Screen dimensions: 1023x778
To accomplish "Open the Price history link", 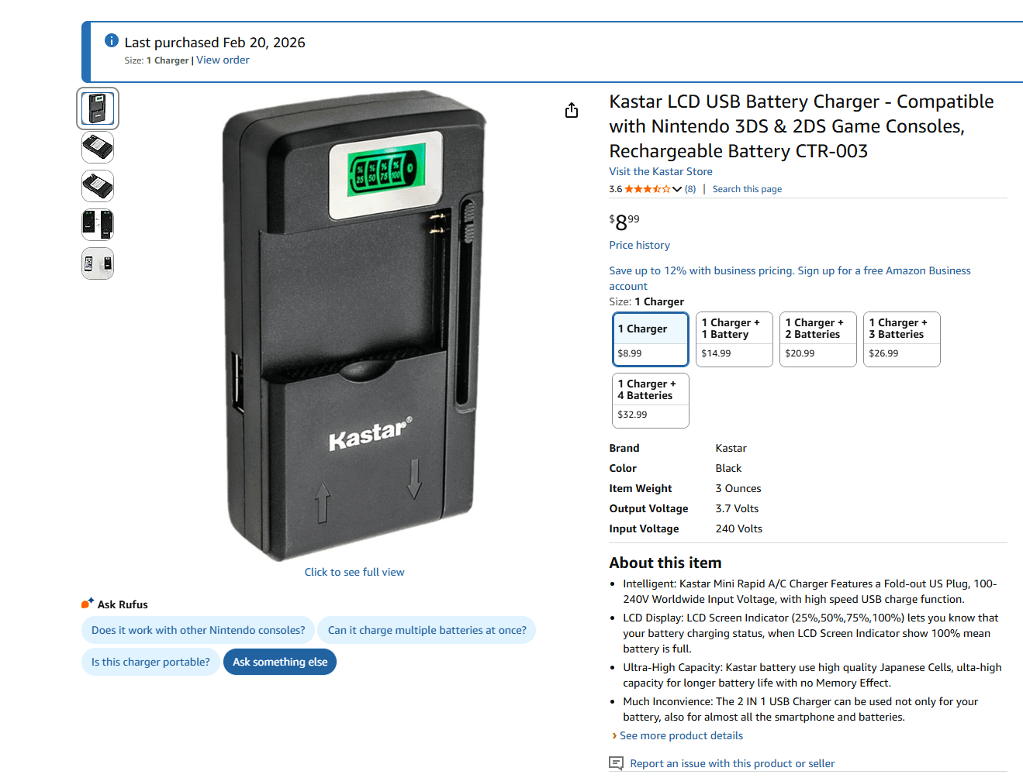I will pos(640,245).
